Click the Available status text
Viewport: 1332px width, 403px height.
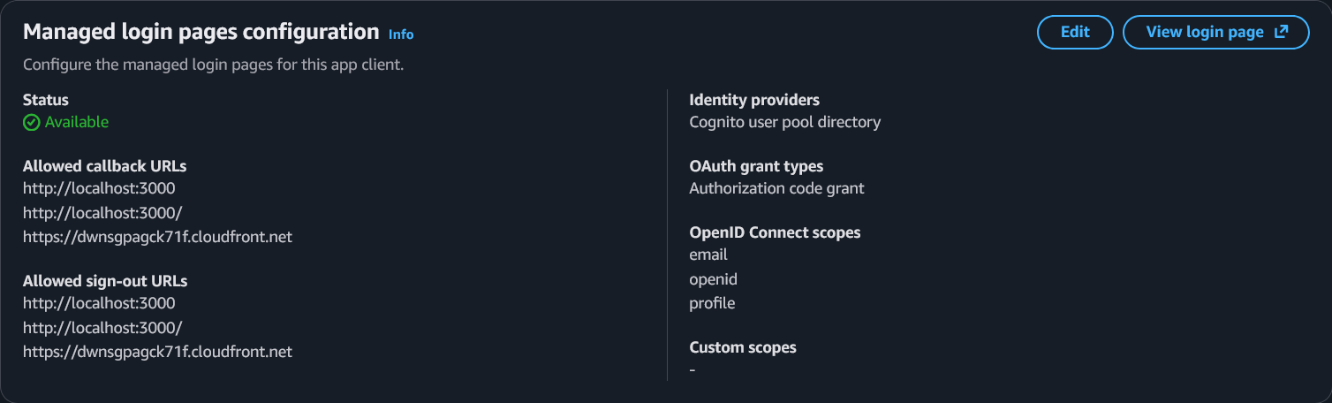click(x=76, y=122)
